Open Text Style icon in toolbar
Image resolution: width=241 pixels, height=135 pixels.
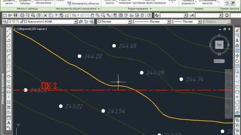[157, 15]
